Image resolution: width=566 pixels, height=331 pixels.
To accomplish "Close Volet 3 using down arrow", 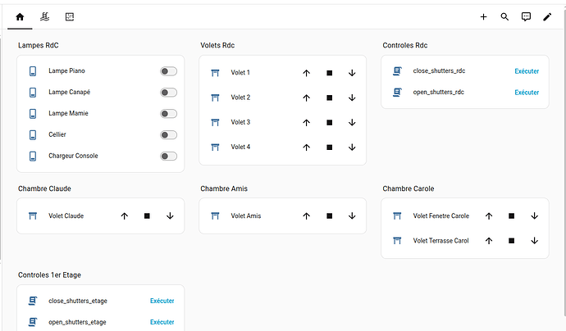I will click(x=352, y=123).
